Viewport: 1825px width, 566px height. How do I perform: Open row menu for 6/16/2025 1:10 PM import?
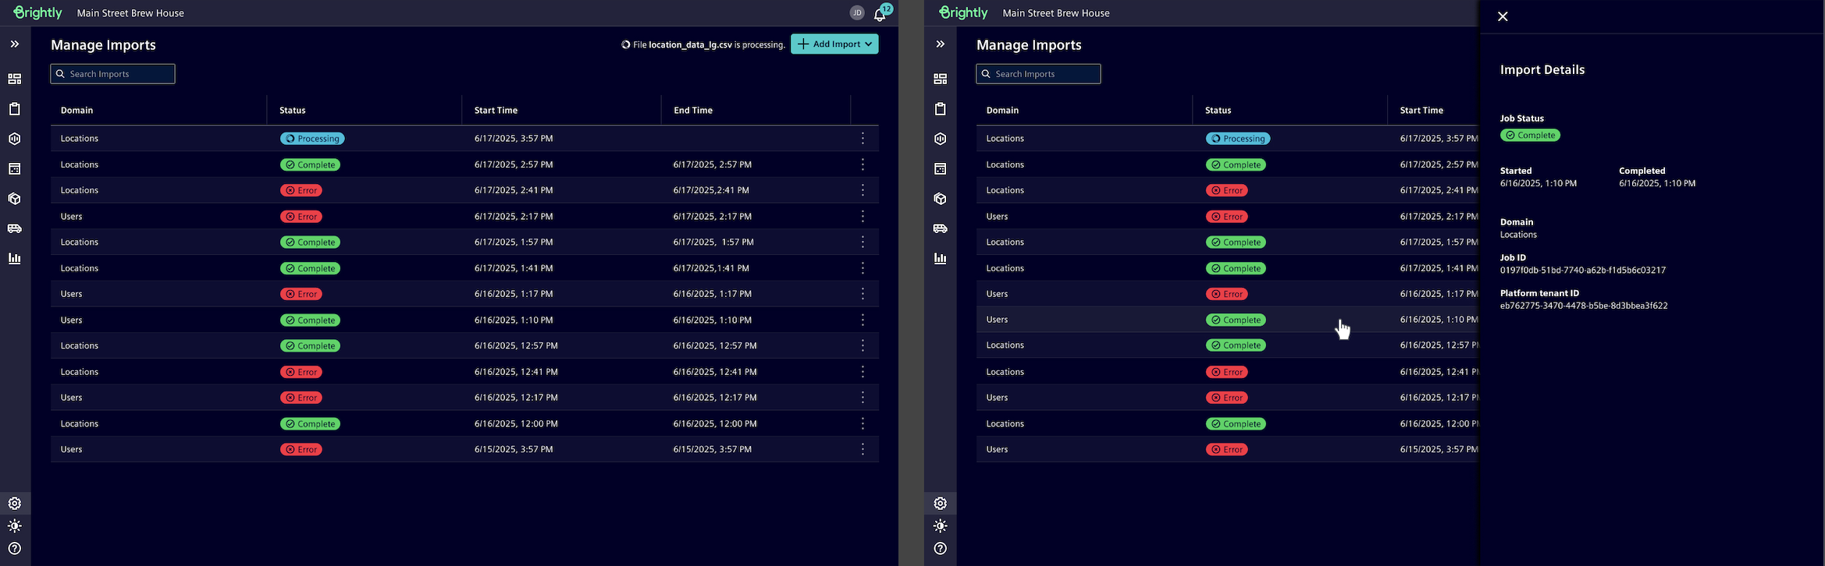[863, 320]
